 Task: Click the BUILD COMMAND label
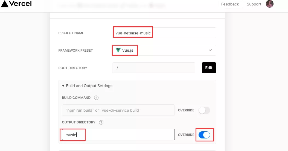pyautogui.click(x=76, y=98)
